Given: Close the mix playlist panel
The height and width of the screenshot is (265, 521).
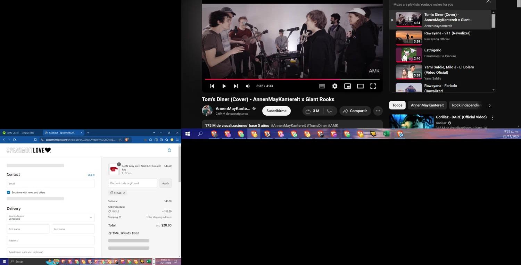Looking at the screenshot, I should (489, 1).
